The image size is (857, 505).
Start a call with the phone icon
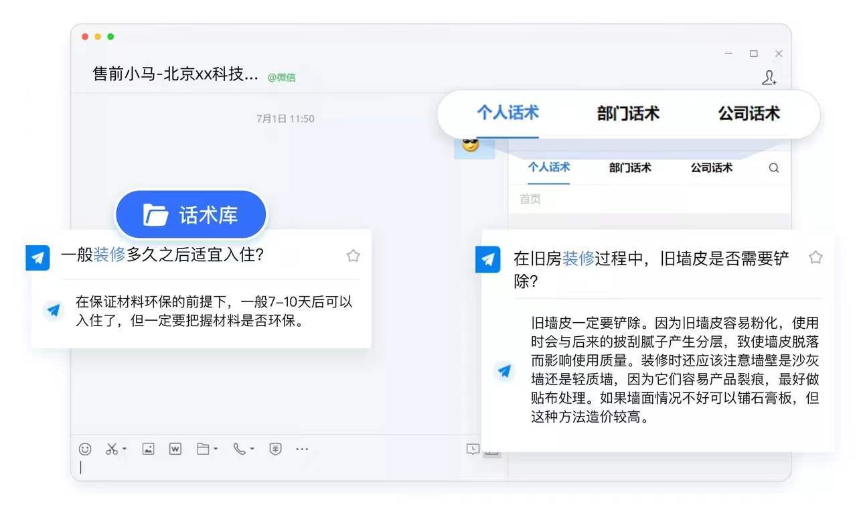point(239,449)
